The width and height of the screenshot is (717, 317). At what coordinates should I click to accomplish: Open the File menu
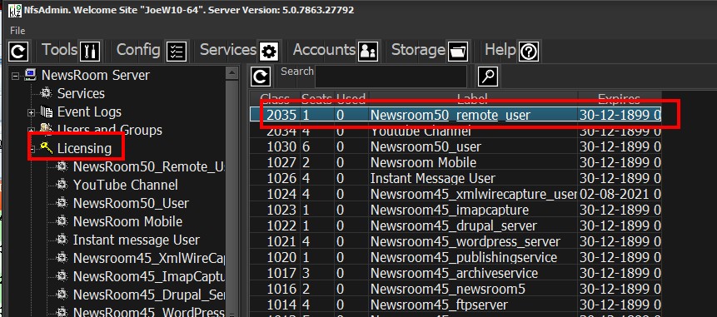17,31
